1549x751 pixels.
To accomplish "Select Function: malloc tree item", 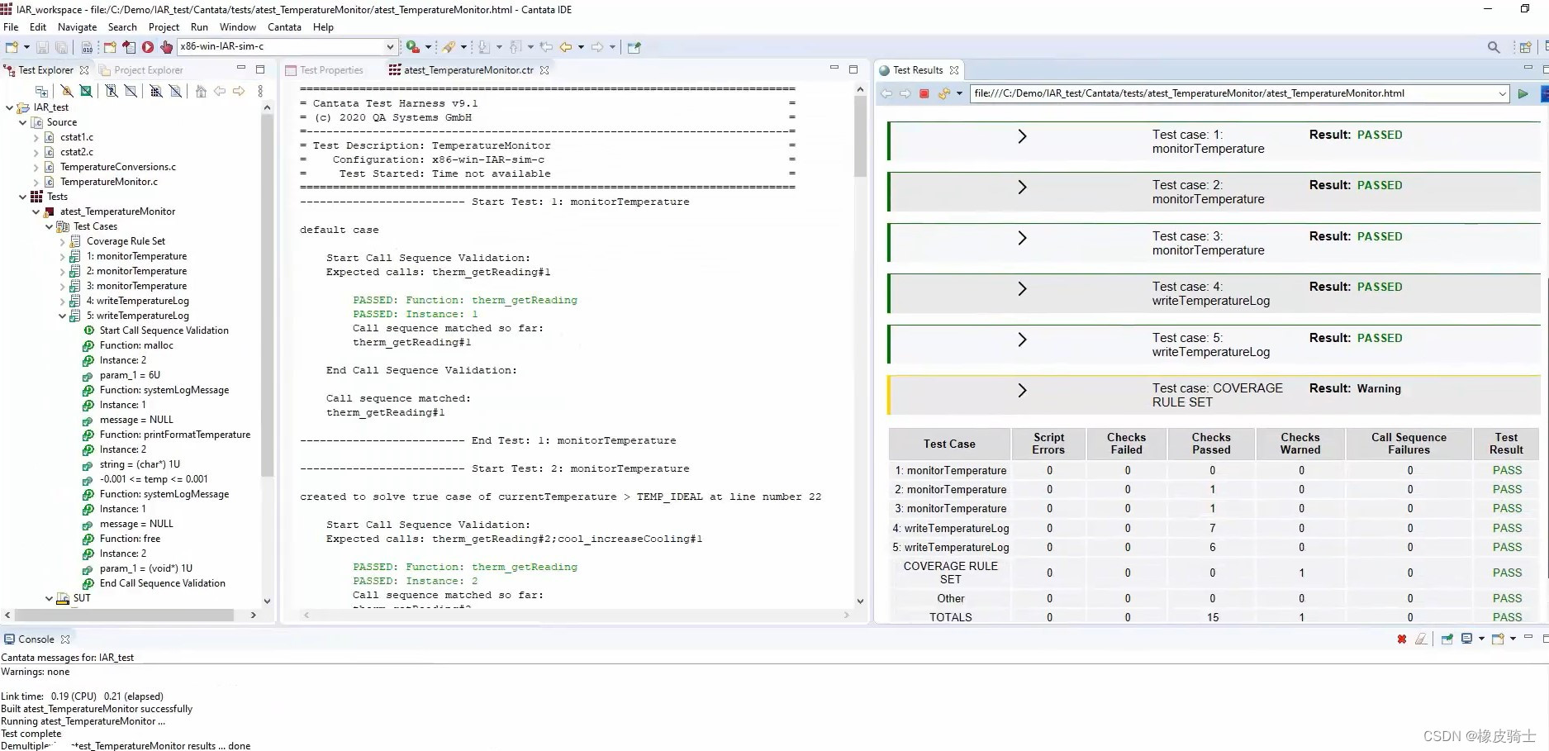I will [136, 345].
